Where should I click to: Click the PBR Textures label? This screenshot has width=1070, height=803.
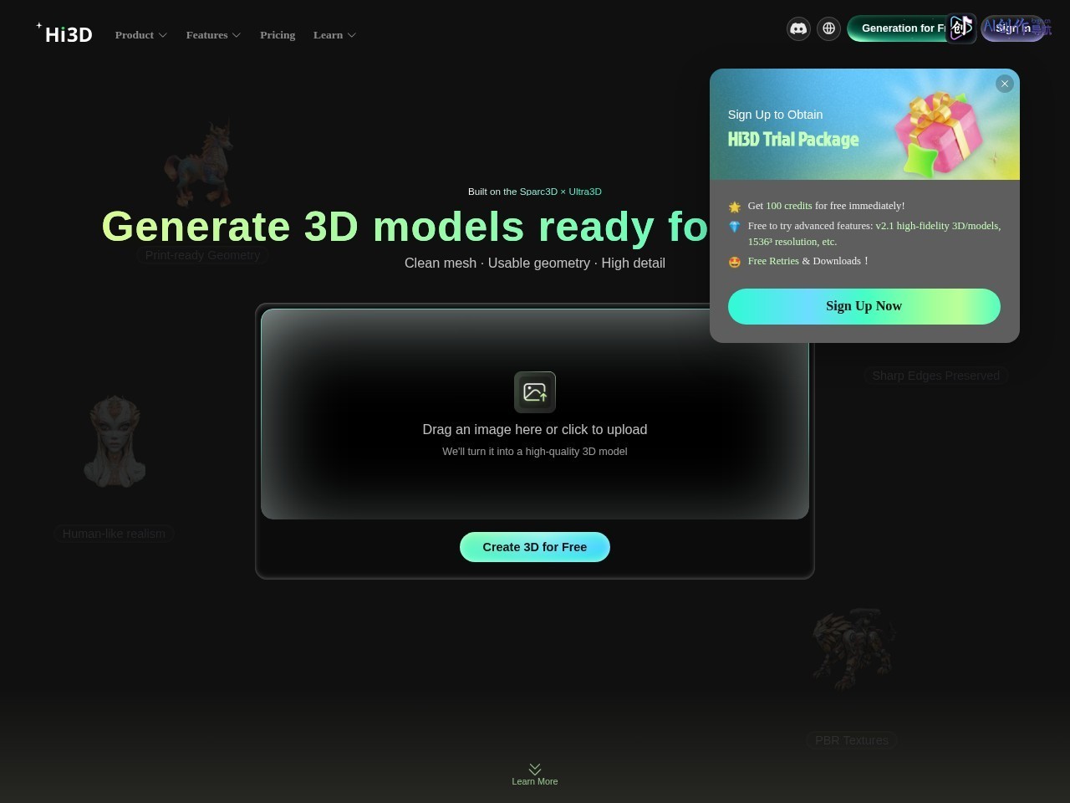point(852,740)
